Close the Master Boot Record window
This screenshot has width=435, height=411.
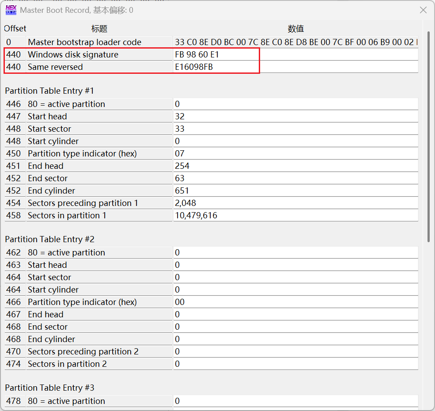(423, 10)
